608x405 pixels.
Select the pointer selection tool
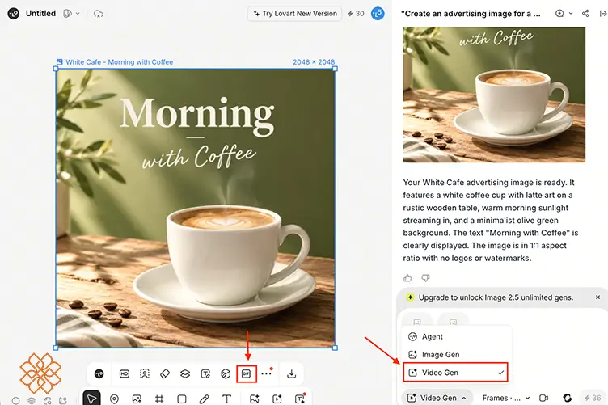coord(92,399)
